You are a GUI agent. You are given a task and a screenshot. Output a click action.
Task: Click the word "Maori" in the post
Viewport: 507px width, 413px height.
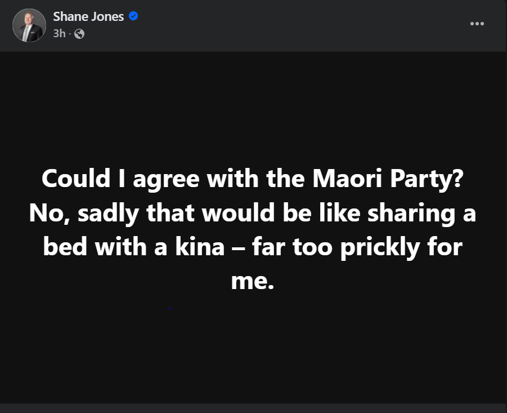point(347,179)
